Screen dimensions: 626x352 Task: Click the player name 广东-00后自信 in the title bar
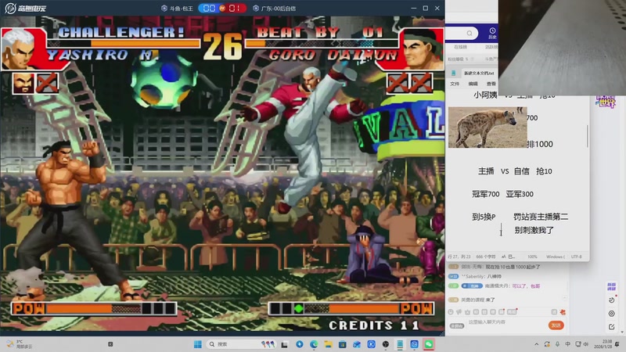[x=275, y=8]
